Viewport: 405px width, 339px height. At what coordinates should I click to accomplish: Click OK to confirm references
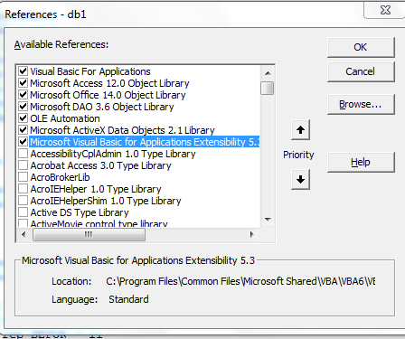pyautogui.click(x=361, y=47)
